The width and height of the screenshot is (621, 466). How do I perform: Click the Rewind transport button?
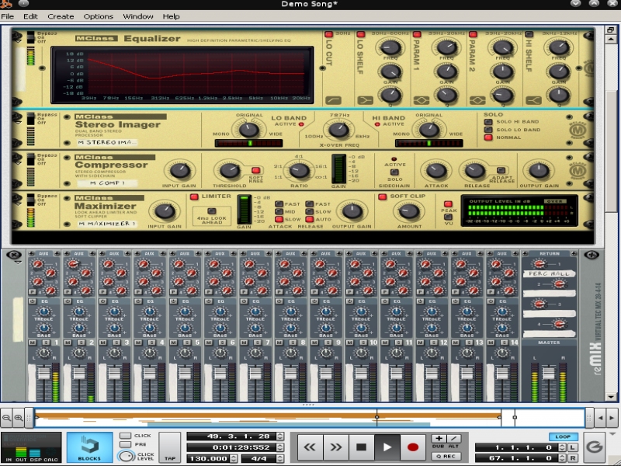tap(310, 447)
